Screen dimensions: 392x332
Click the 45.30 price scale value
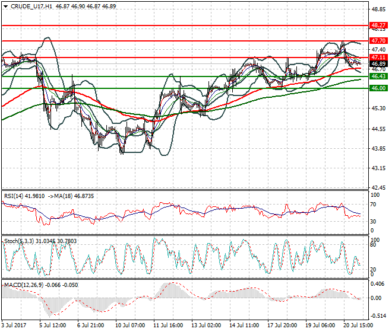378,108
